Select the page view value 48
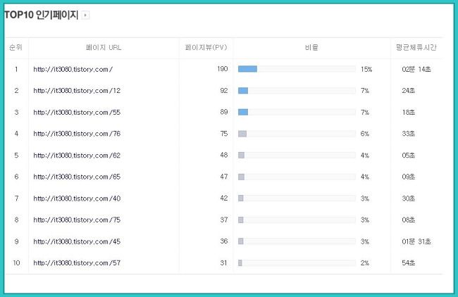 [x=224, y=155]
